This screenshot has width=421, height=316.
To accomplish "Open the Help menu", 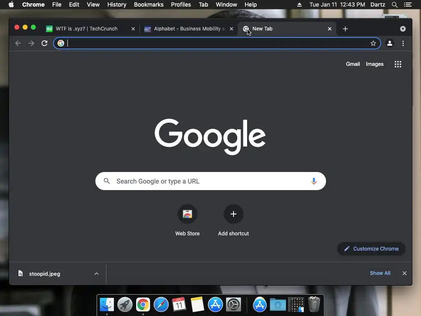I will [250, 5].
